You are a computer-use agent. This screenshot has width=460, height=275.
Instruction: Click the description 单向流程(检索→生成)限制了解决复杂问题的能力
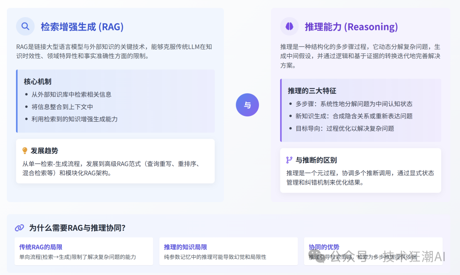[x=78, y=257]
